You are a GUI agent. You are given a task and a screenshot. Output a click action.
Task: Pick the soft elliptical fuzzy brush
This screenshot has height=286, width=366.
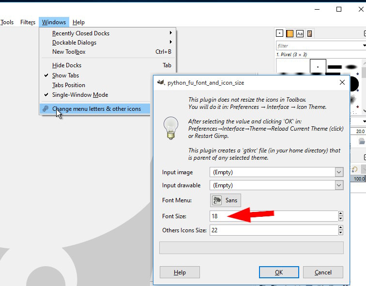click(x=351, y=67)
